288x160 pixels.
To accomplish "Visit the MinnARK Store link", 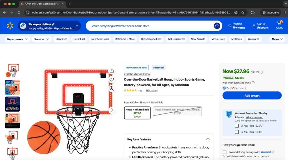I will [x=137, y=74].
